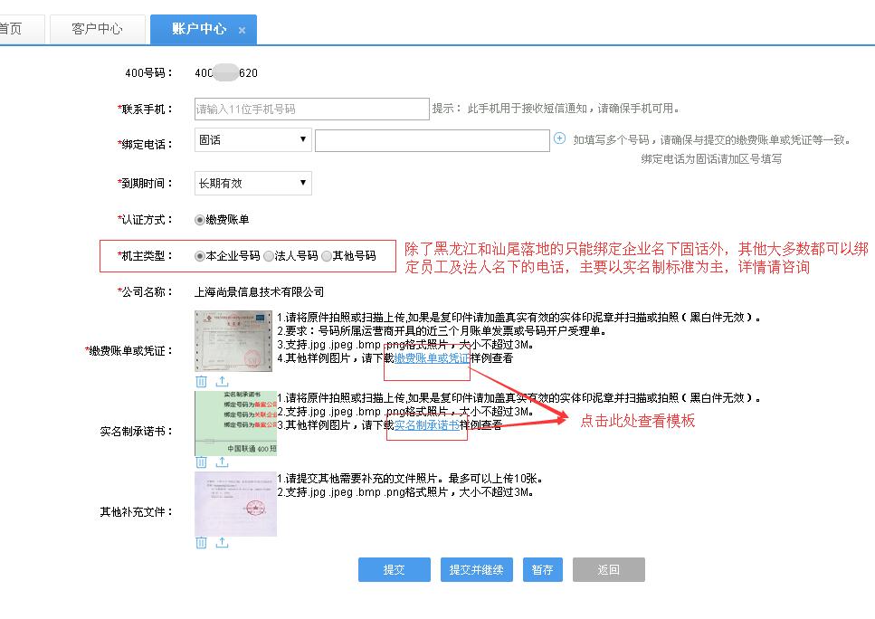The image size is (875, 619).
Task: Select 本企业号码 as 机主类型
Action: (200, 256)
